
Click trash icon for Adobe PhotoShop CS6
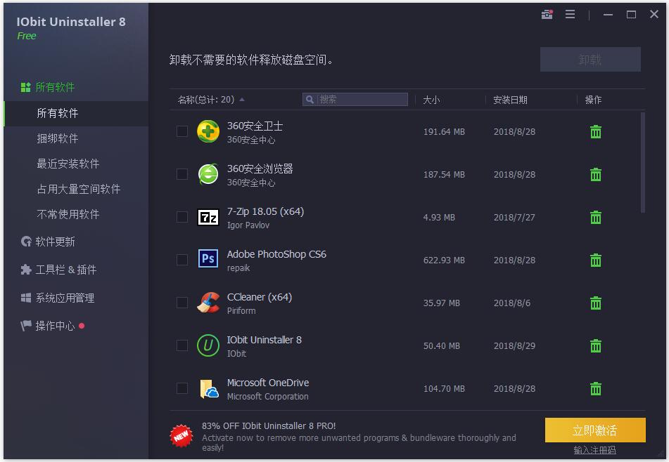(x=596, y=260)
